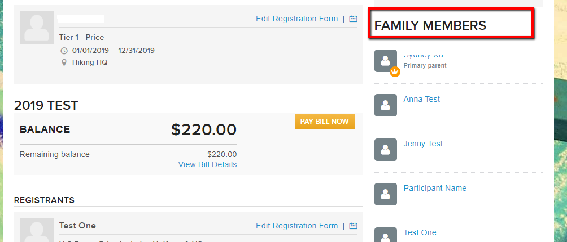This screenshot has width=567, height=242.
Task: Open Sydney Xu profile link
Action: [x=424, y=56]
